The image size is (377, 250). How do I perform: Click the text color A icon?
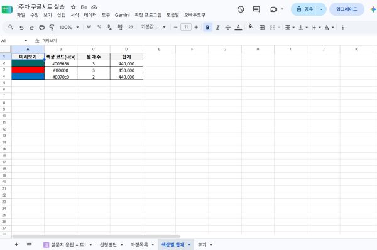coord(238,27)
